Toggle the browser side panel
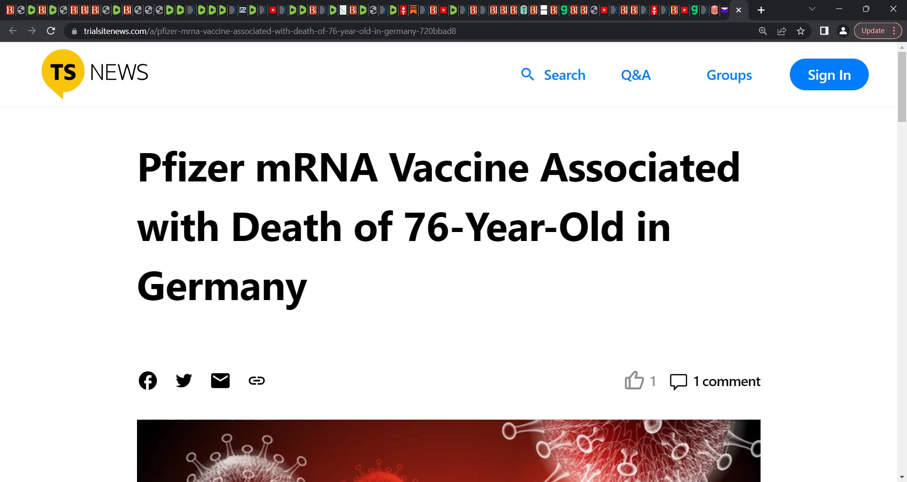Viewport: 907px width, 482px height. 824,31
